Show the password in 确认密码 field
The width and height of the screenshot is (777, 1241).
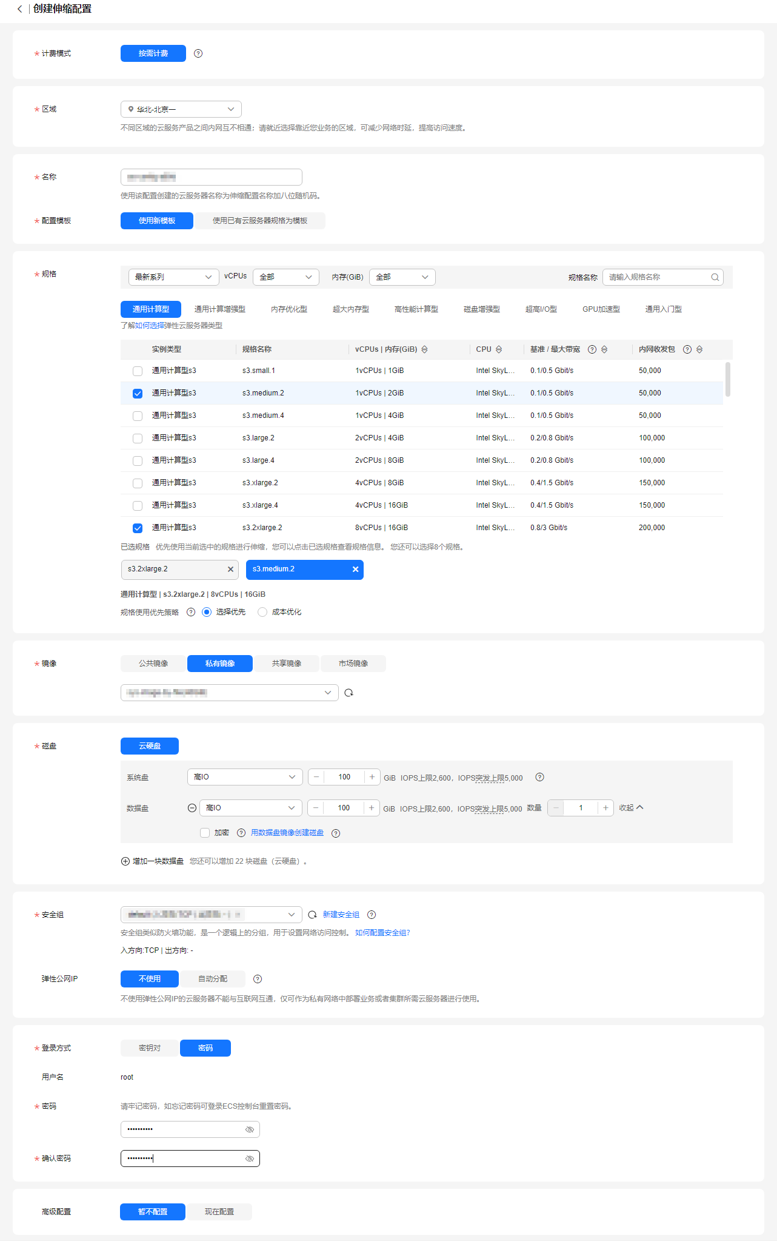pyautogui.click(x=249, y=1159)
